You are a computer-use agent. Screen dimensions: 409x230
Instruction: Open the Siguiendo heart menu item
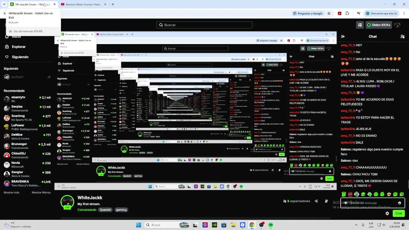click(x=17, y=57)
